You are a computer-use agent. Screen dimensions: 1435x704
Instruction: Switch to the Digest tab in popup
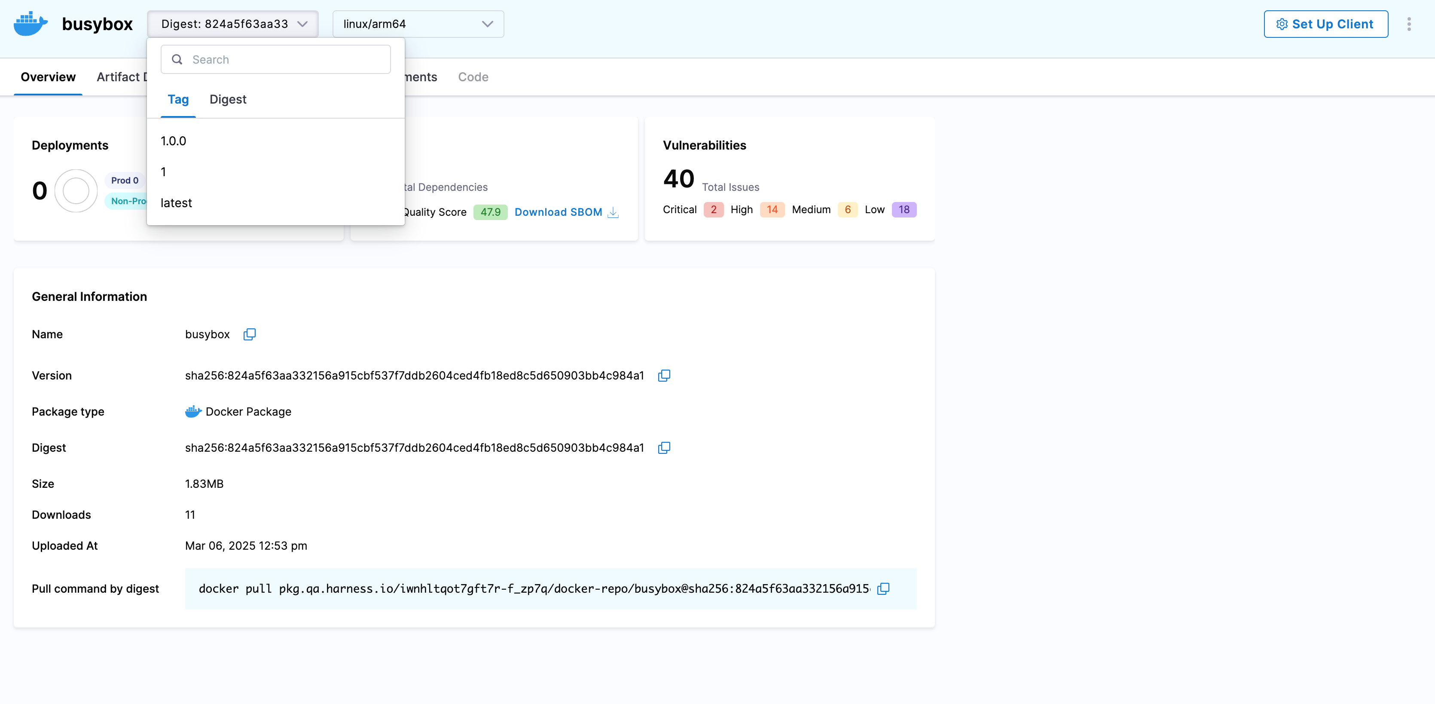(227, 99)
